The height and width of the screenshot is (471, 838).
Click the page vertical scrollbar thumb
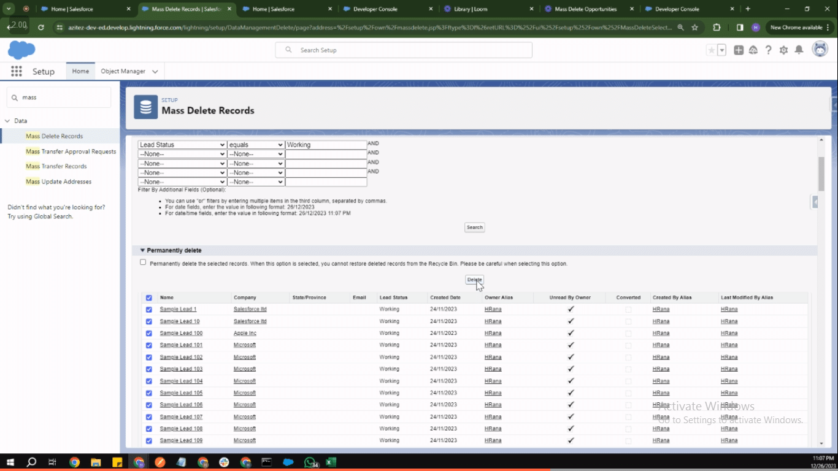[821, 174]
